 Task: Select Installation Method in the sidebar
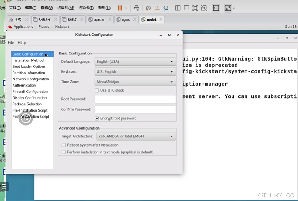[32, 60]
